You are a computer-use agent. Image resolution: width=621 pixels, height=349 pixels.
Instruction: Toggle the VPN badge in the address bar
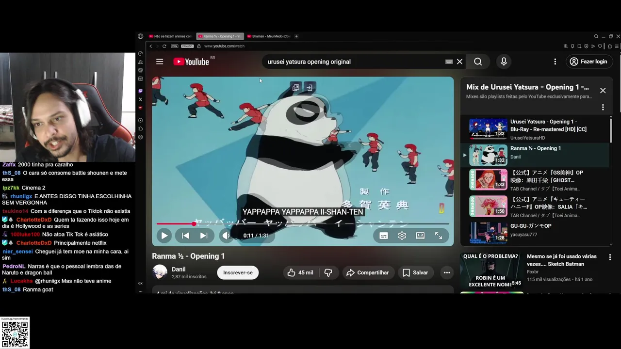(175, 46)
